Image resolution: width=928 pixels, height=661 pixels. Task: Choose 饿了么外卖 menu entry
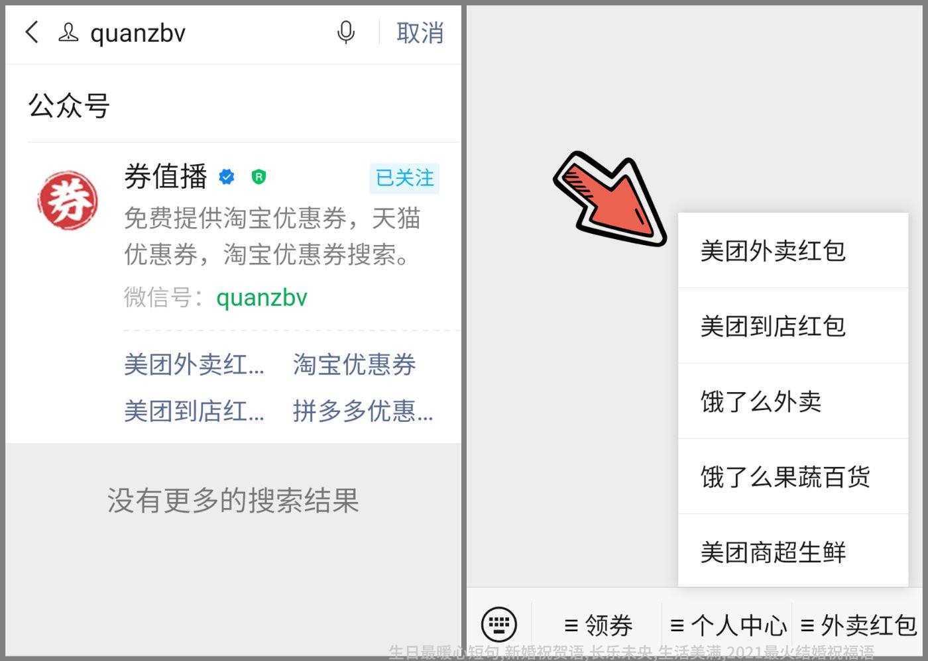tap(793, 401)
